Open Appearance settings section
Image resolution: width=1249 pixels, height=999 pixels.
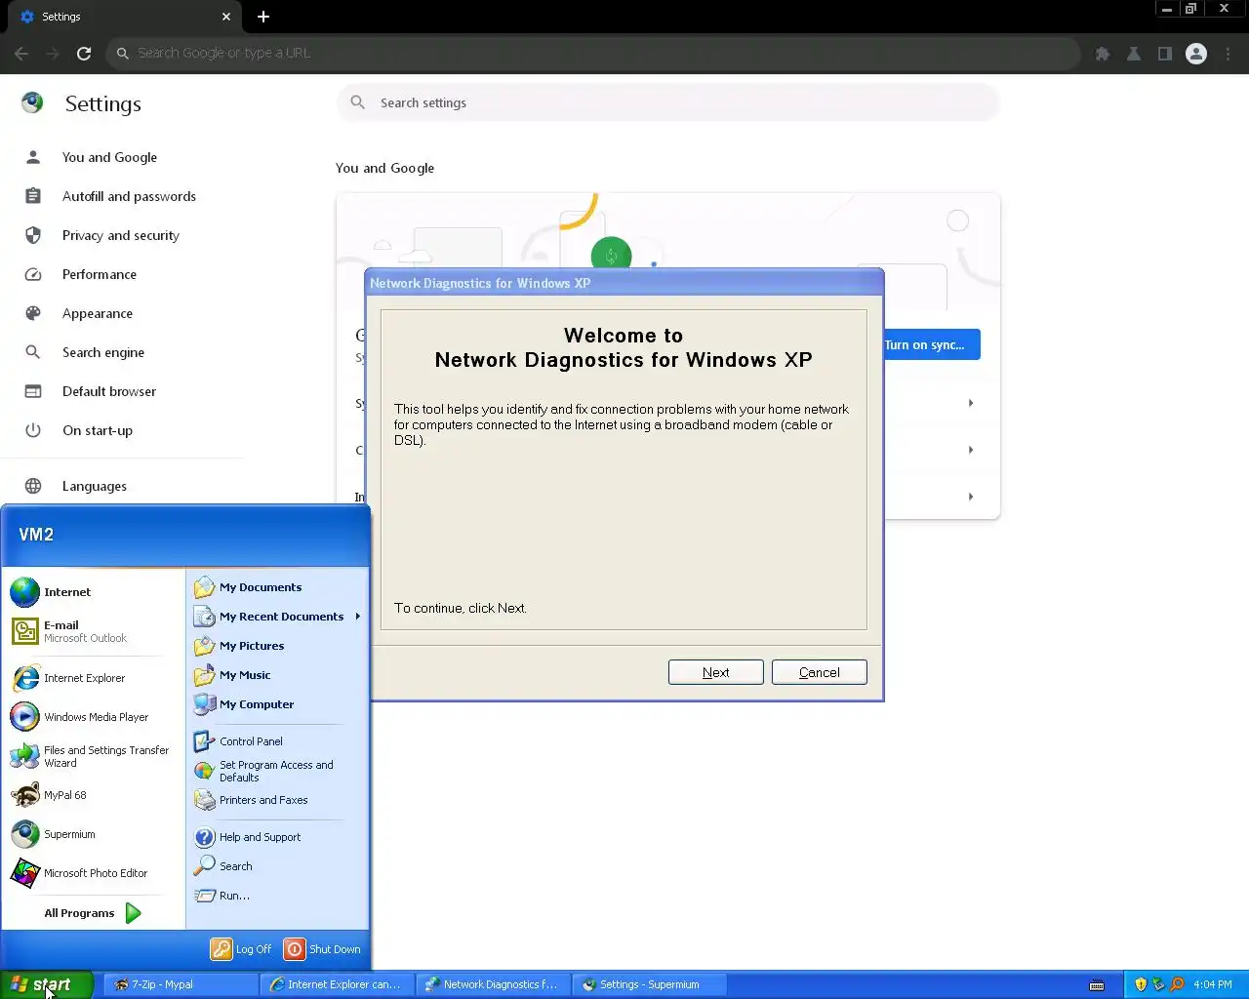pyautogui.click(x=98, y=313)
